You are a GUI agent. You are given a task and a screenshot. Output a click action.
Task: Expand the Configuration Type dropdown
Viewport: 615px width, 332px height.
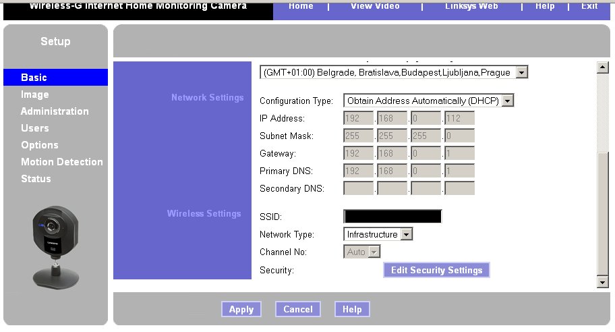(508, 101)
